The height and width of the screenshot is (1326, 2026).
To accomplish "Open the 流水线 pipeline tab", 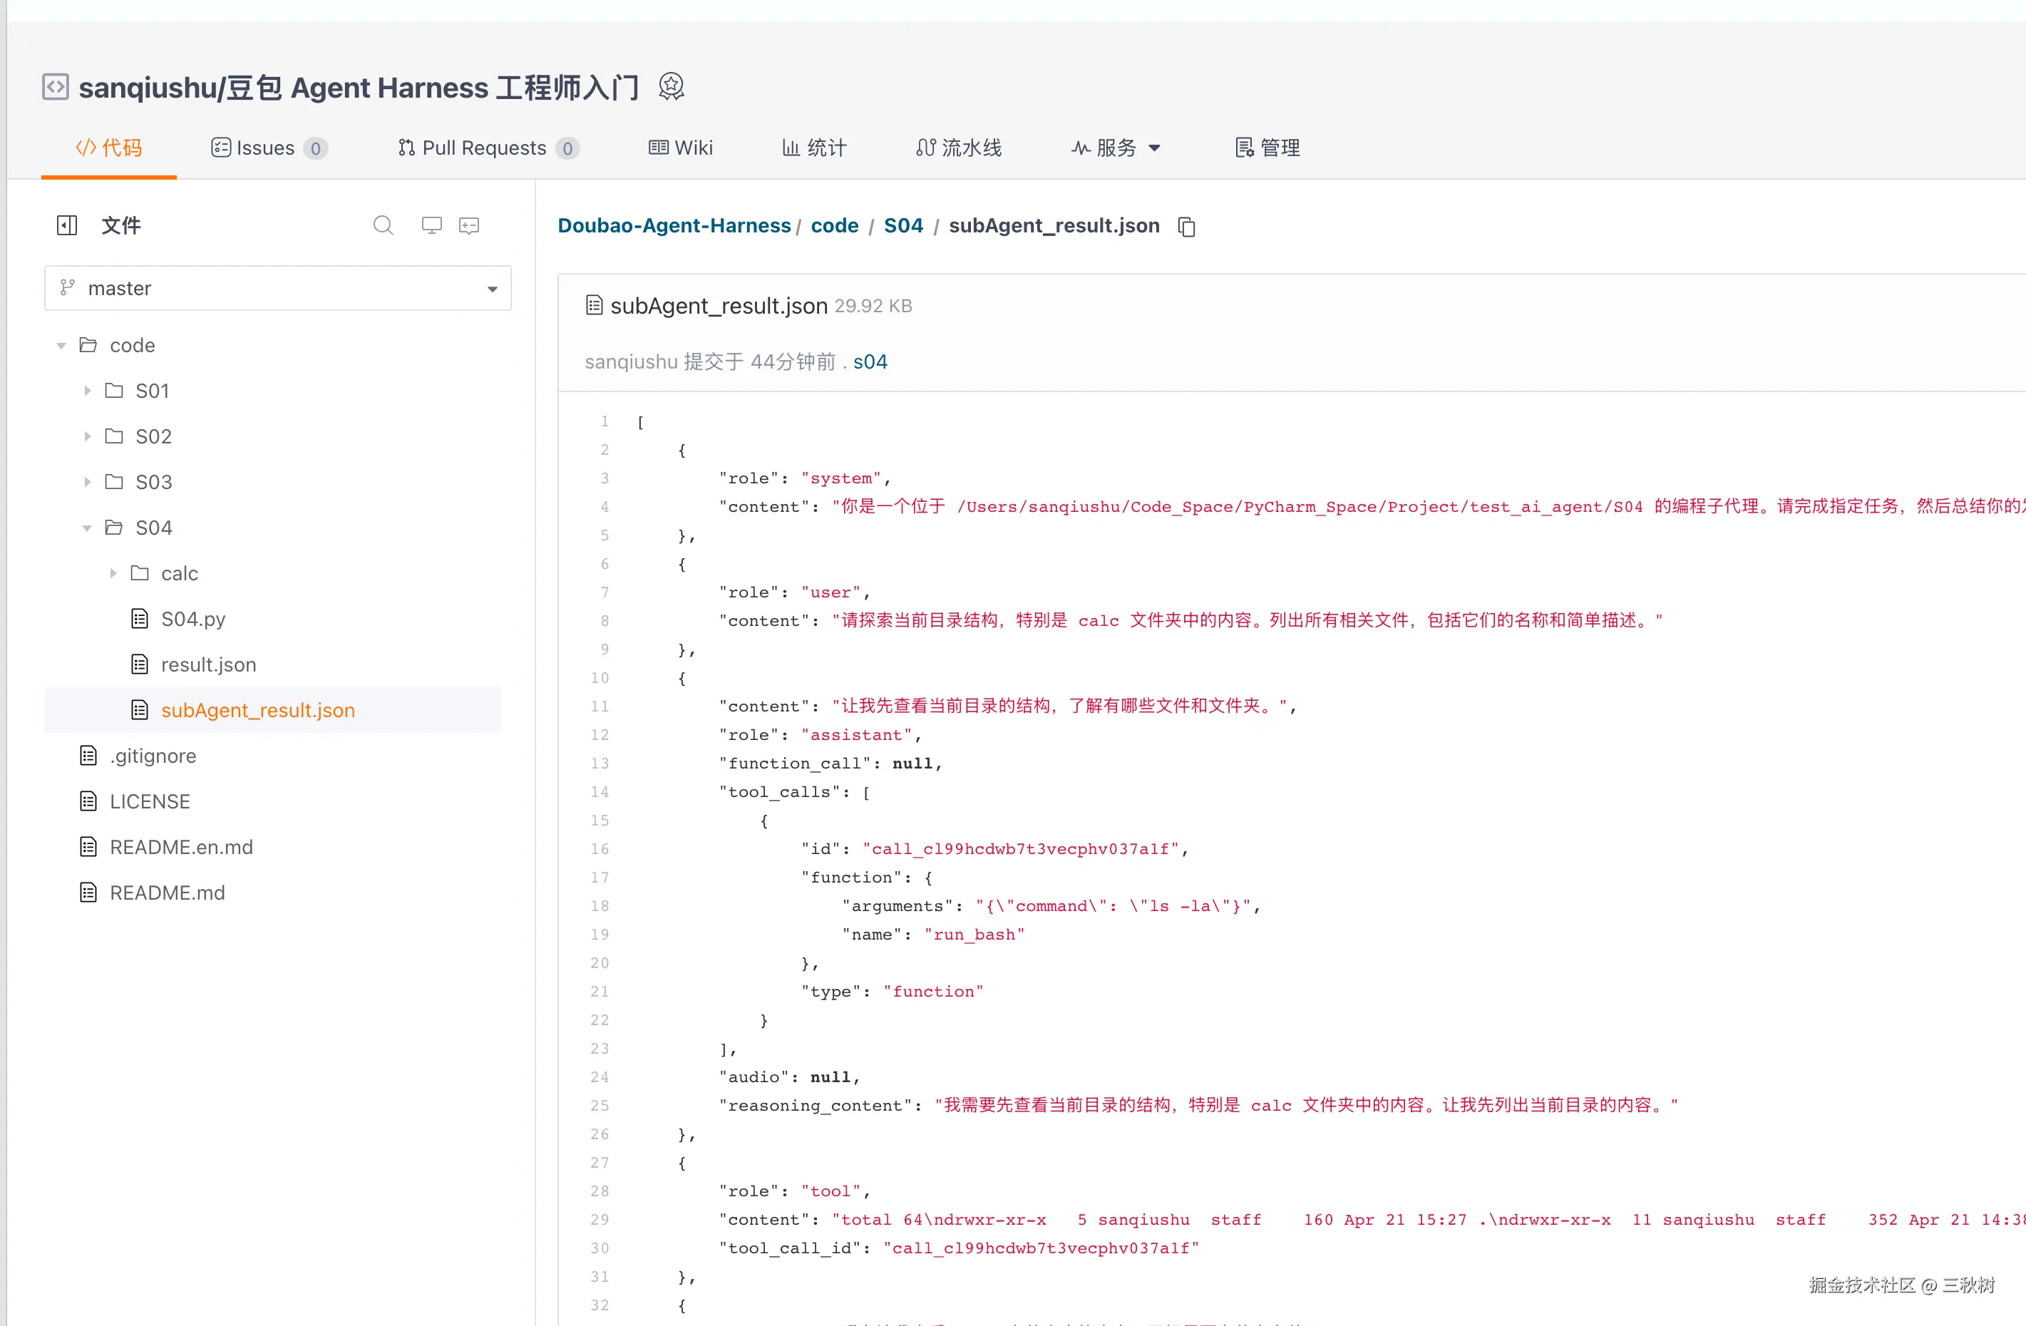I will pyautogui.click(x=959, y=148).
